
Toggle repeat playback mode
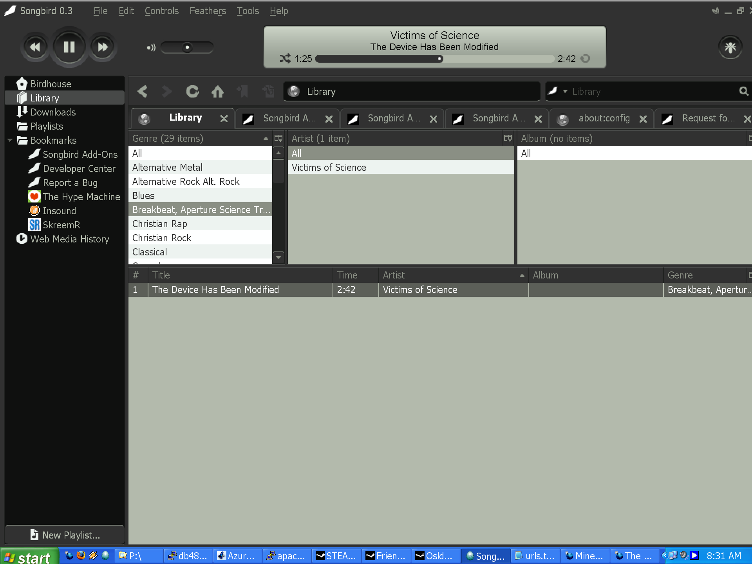click(x=585, y=59)
